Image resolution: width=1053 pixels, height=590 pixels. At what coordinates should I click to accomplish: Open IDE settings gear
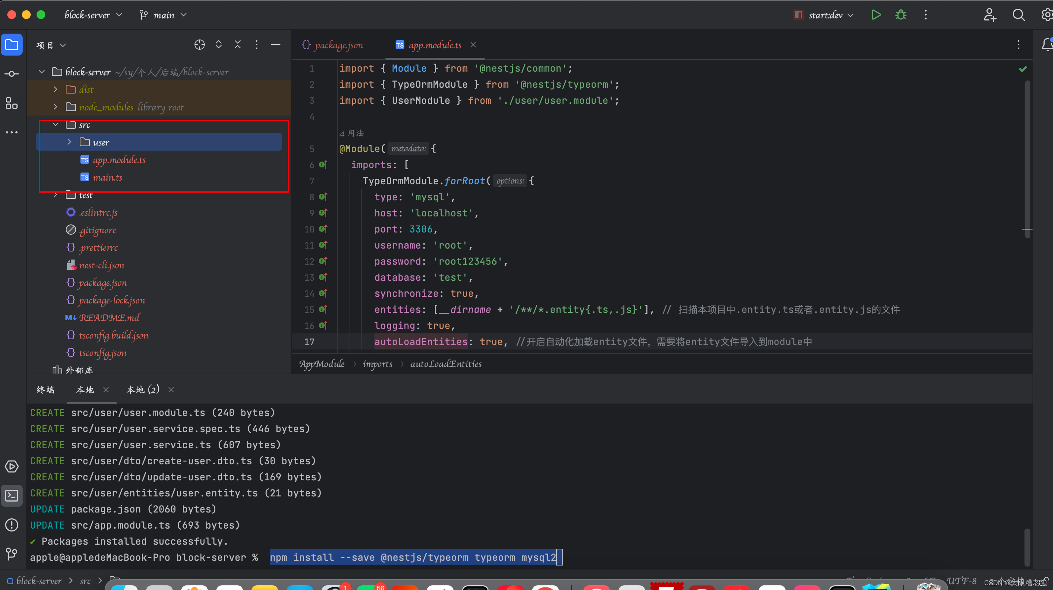click(1046, 15)
